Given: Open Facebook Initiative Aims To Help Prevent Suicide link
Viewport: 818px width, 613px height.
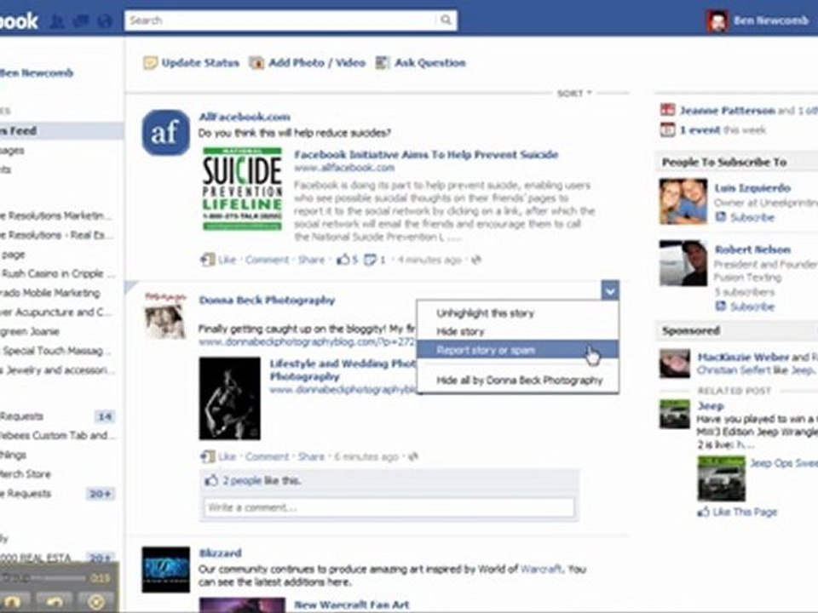Looking at the screenshot, I should click(x=426, y=154).
